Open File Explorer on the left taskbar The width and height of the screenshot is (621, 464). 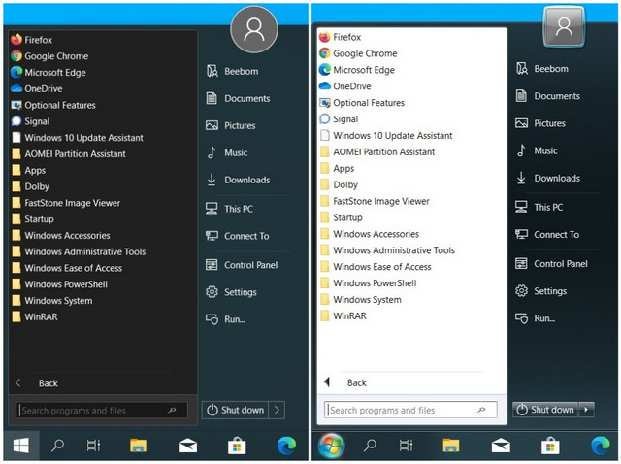[138, 446]
